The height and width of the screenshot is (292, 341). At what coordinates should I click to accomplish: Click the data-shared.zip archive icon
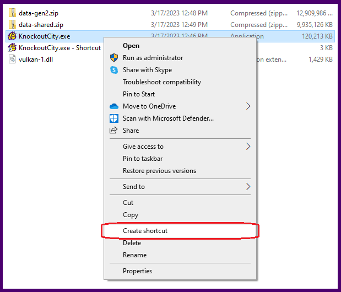click(14, 24)
